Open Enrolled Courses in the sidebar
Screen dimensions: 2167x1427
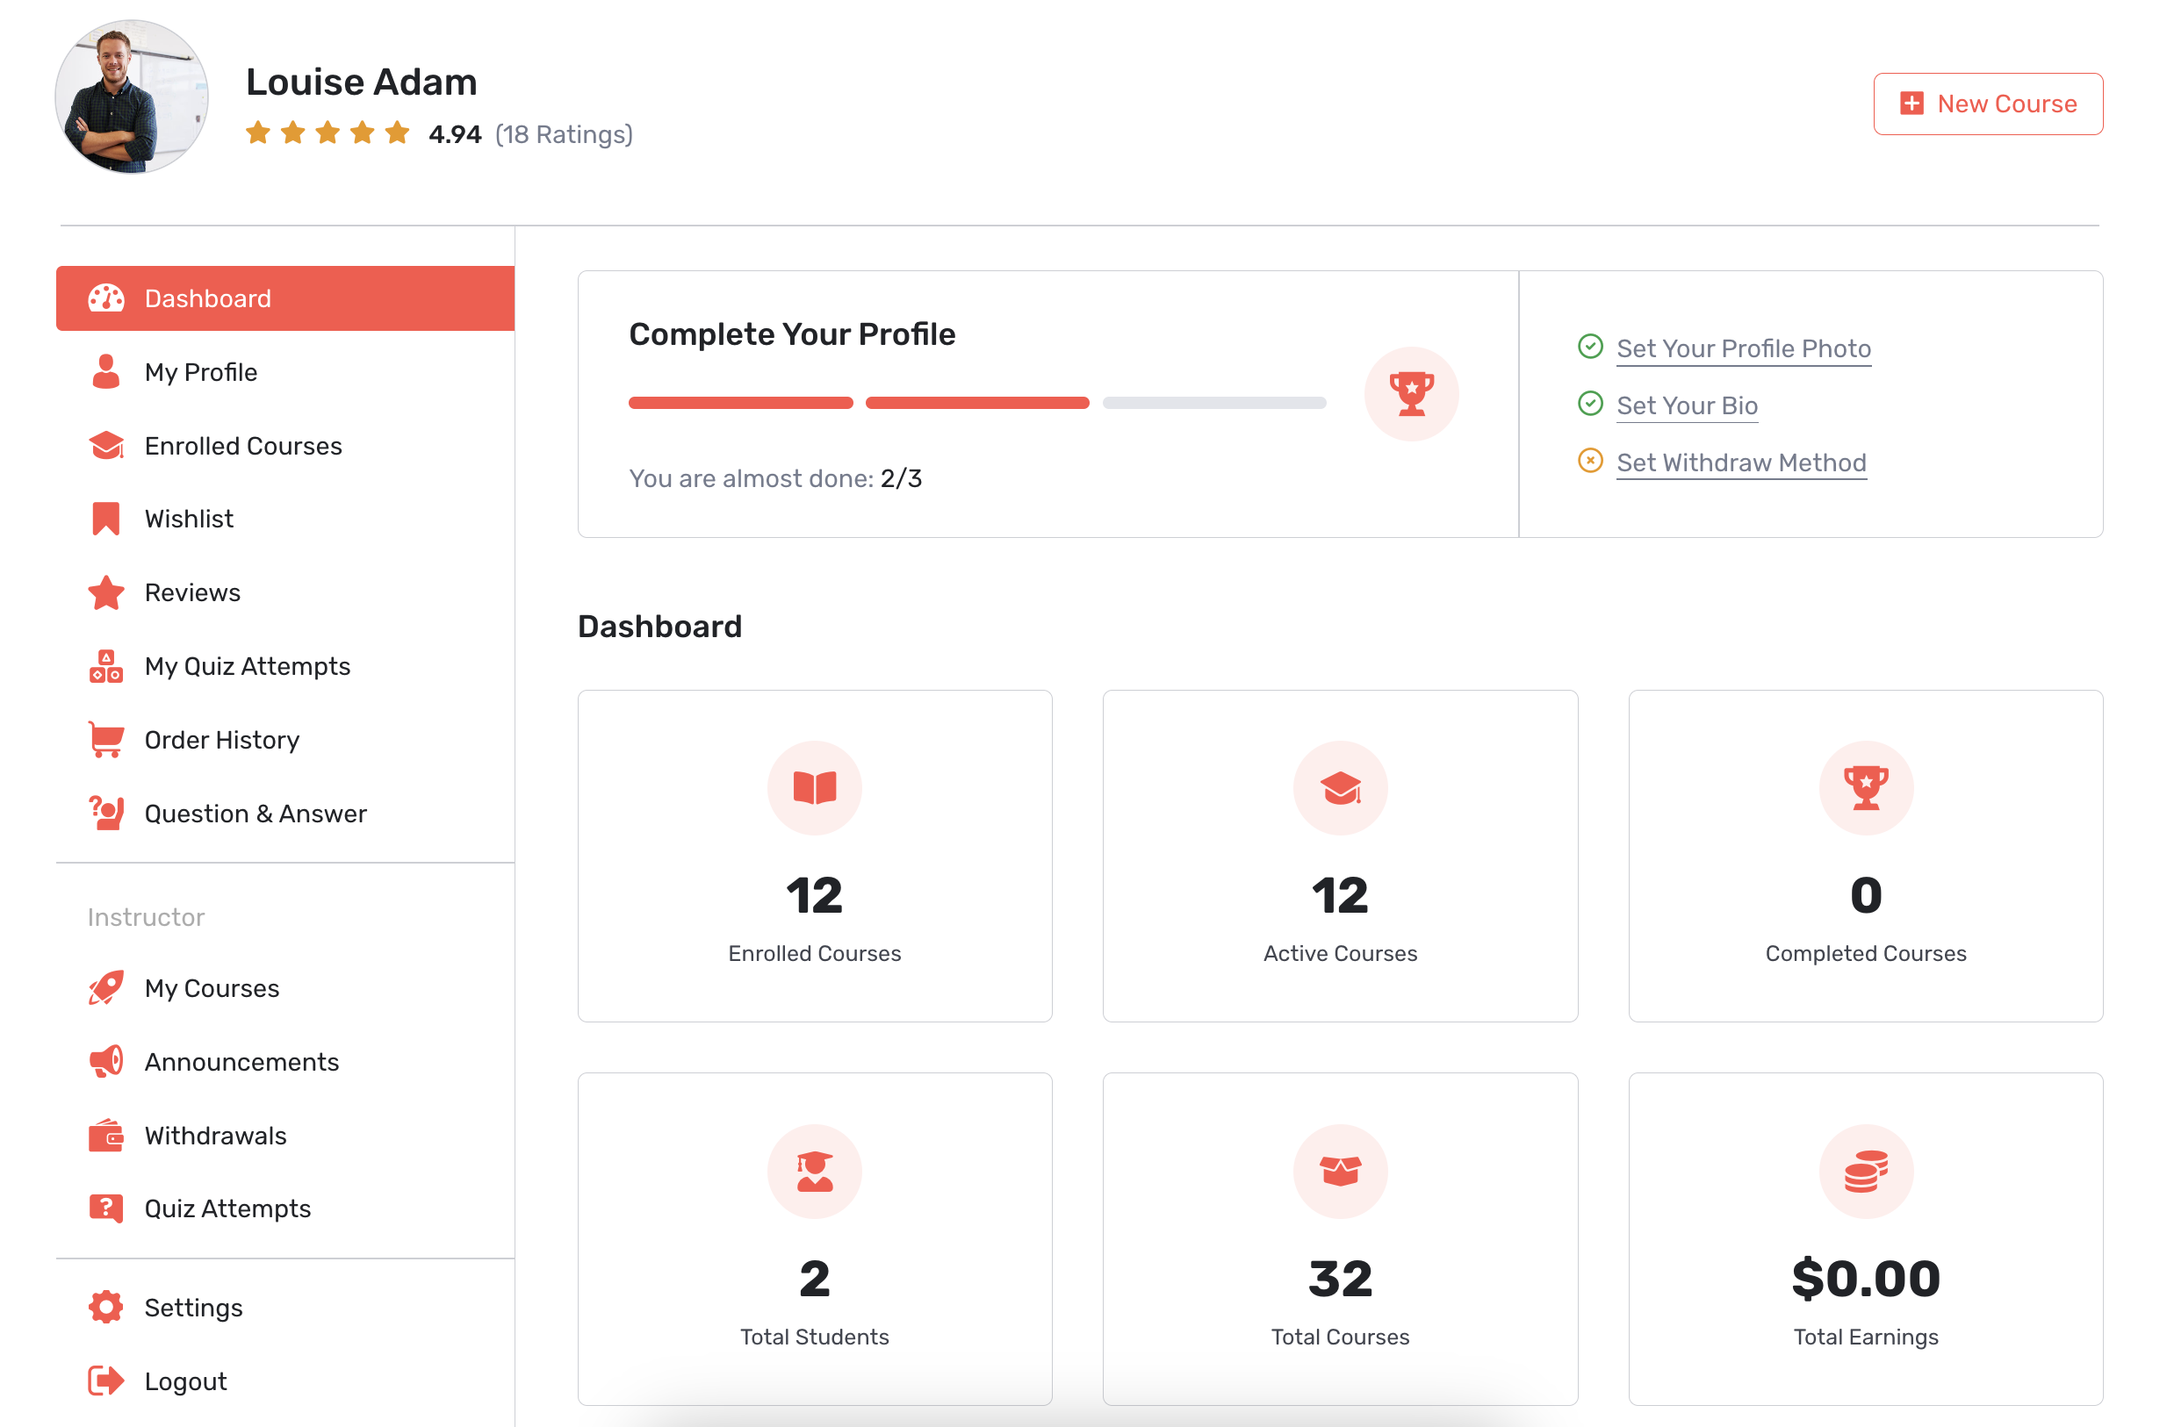242,446
